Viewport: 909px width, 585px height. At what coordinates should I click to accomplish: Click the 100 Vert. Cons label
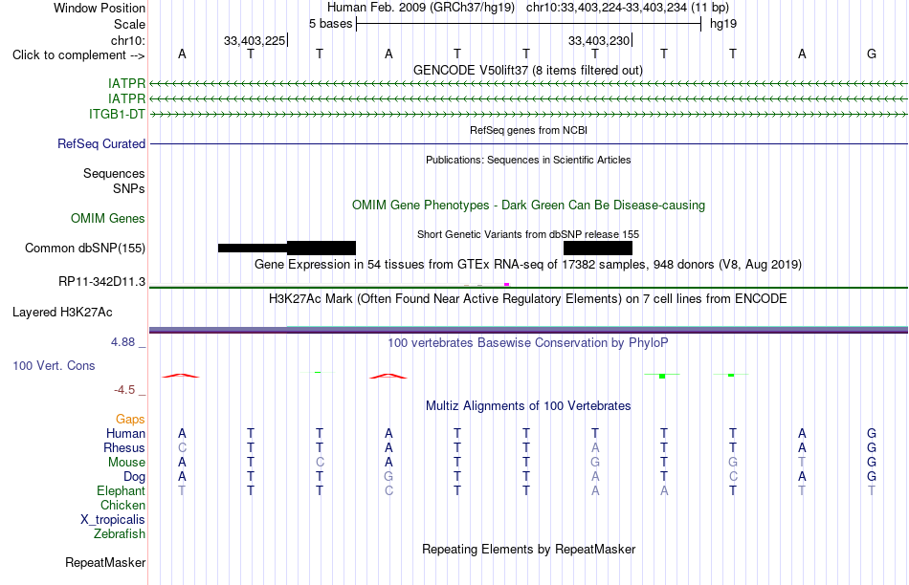pos(54,365)
